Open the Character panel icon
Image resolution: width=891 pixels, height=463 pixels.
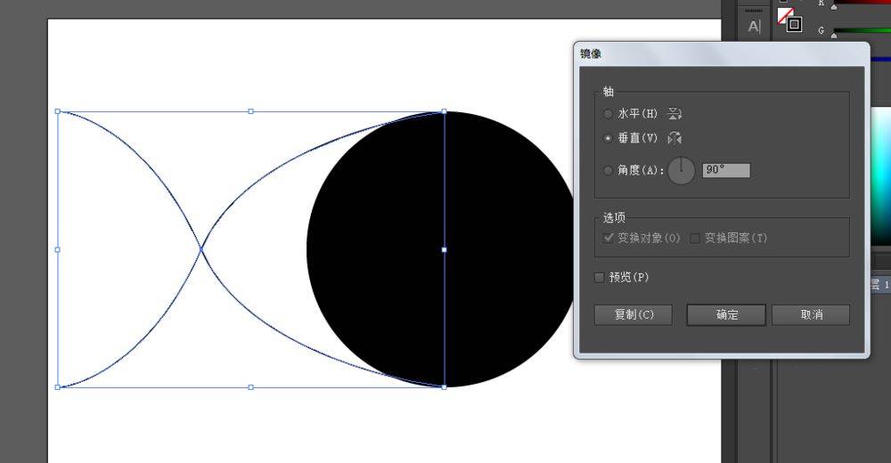pyautogui.click(x=755, y=27)
